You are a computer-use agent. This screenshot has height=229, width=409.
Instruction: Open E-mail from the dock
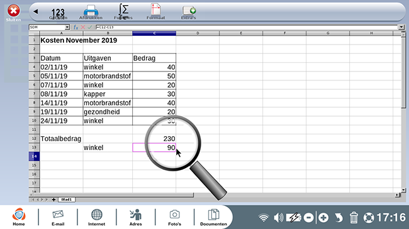point(58,218)
